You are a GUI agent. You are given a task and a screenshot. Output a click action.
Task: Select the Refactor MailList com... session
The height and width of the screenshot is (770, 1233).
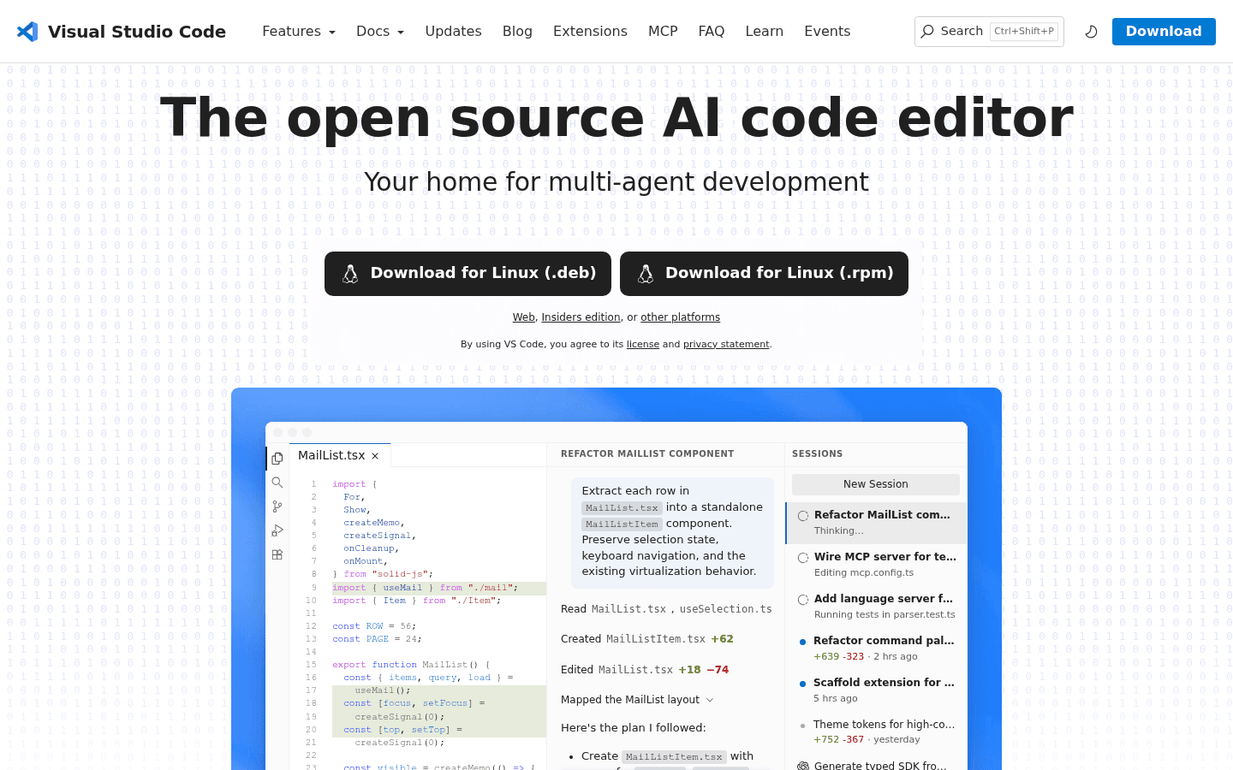877,523
